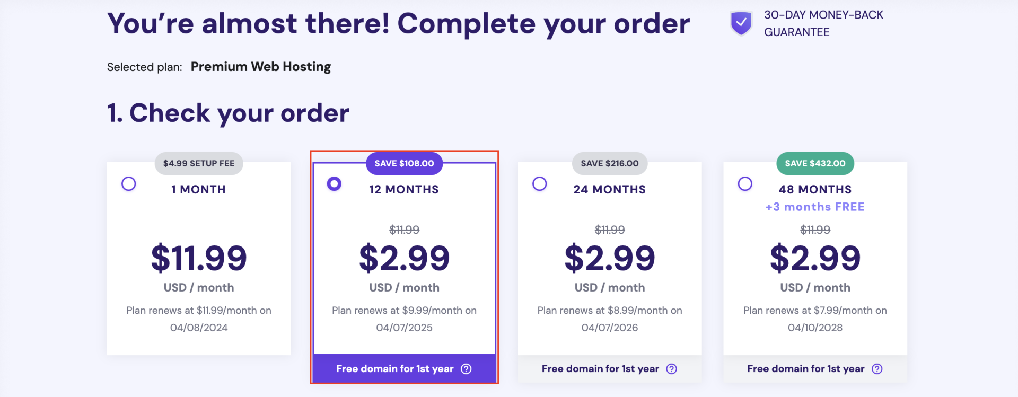1018x397 pixels.
Task: Click help icon in 24 months free domain bar
Action: click(x=672, y=369)
